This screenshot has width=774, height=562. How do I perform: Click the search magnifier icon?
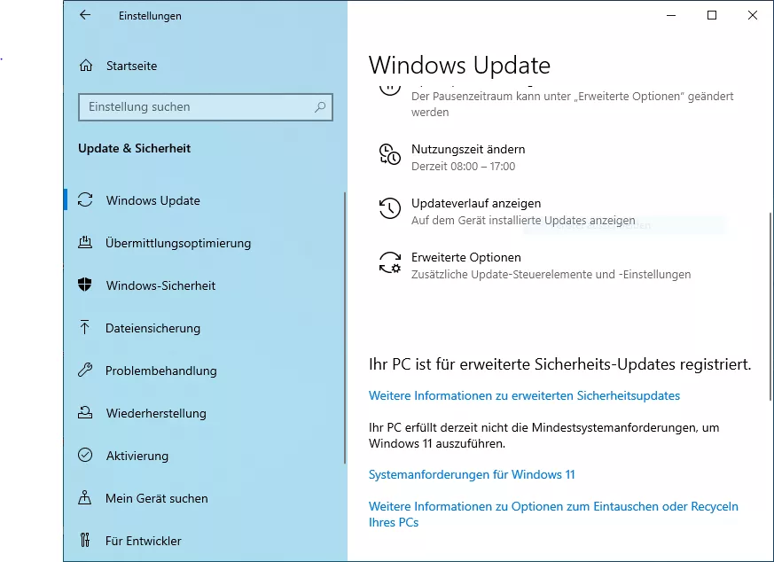point(320,106)
